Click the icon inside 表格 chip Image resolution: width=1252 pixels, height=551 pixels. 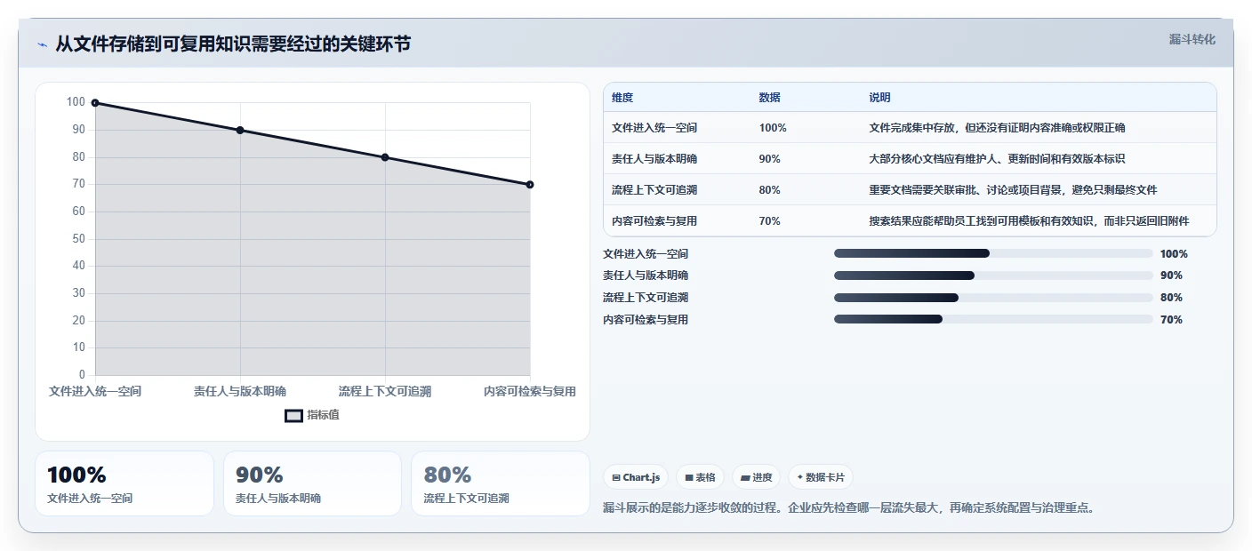[x=689, y=478]
